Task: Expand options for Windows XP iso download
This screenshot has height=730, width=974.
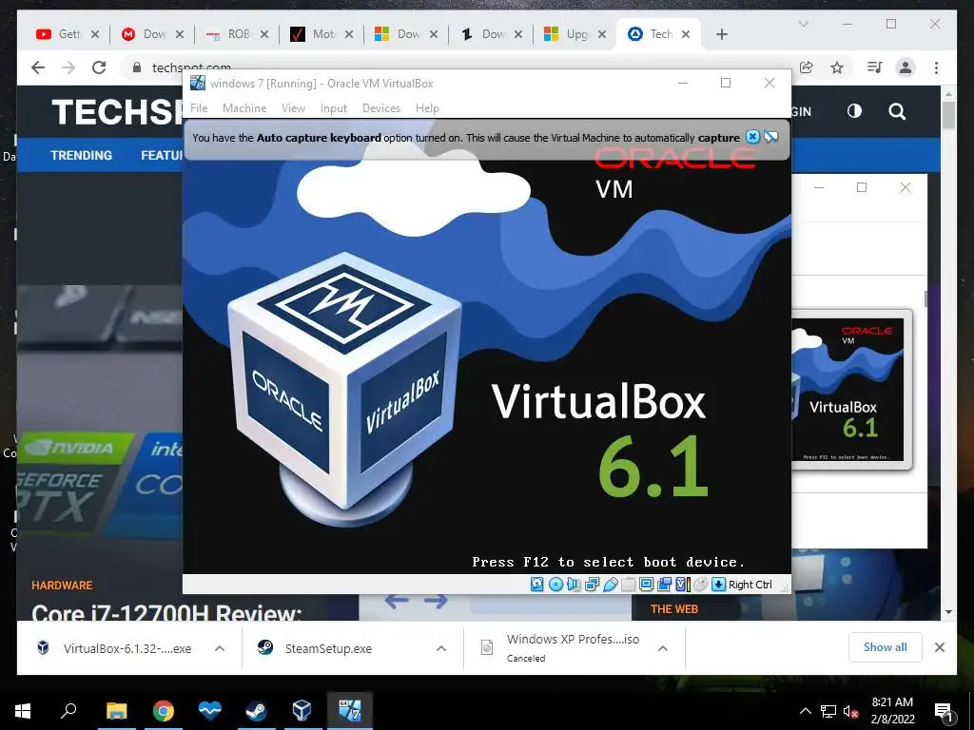Action: 663,648
